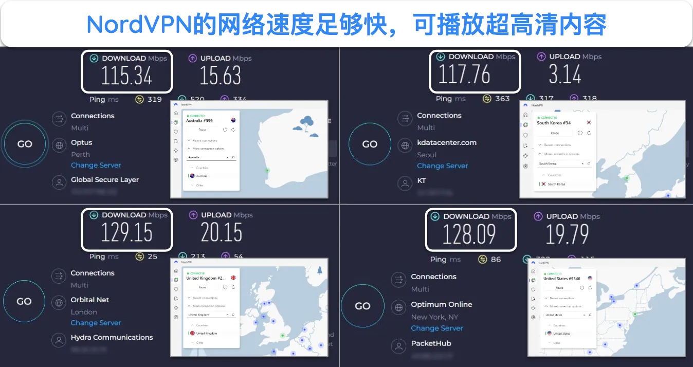
Task: Select the globe icon in Australia #599 sidebar
Action: (x=176, y=122)
